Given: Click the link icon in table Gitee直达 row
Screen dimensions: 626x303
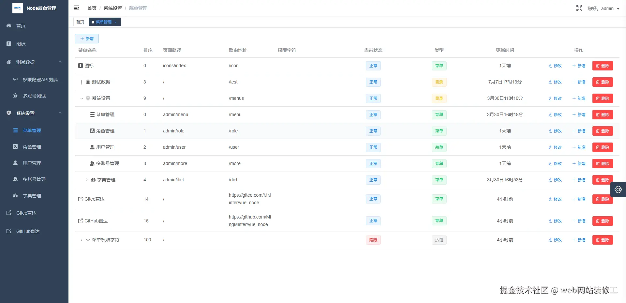Looking at the screenshot, I should pos(81,199).
